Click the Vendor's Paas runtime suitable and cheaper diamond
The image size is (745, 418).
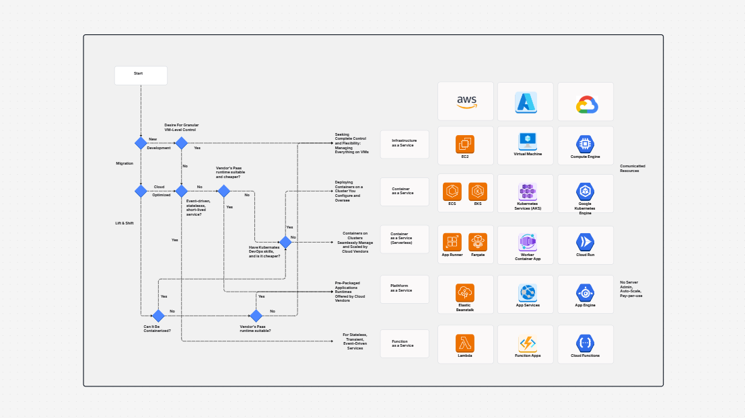point(224,192)
